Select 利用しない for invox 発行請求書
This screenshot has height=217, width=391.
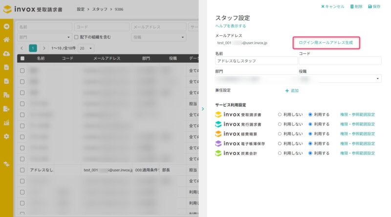pos(280,124)
